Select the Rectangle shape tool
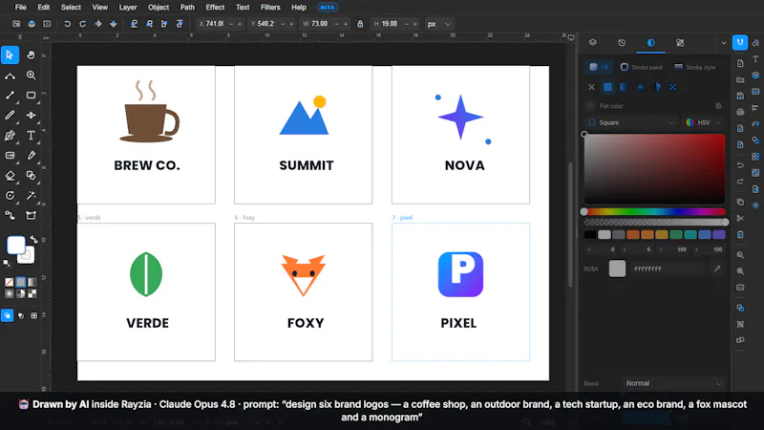The height and width of the screenshot is (430, 764). [31, 95]
